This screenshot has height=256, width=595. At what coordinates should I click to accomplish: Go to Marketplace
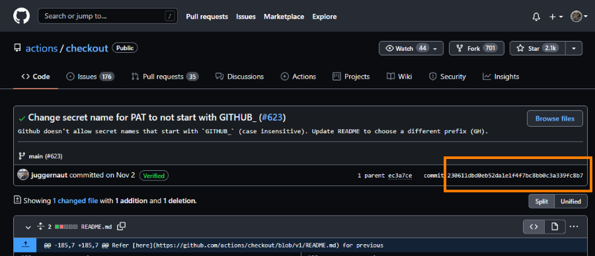[284, 16]
